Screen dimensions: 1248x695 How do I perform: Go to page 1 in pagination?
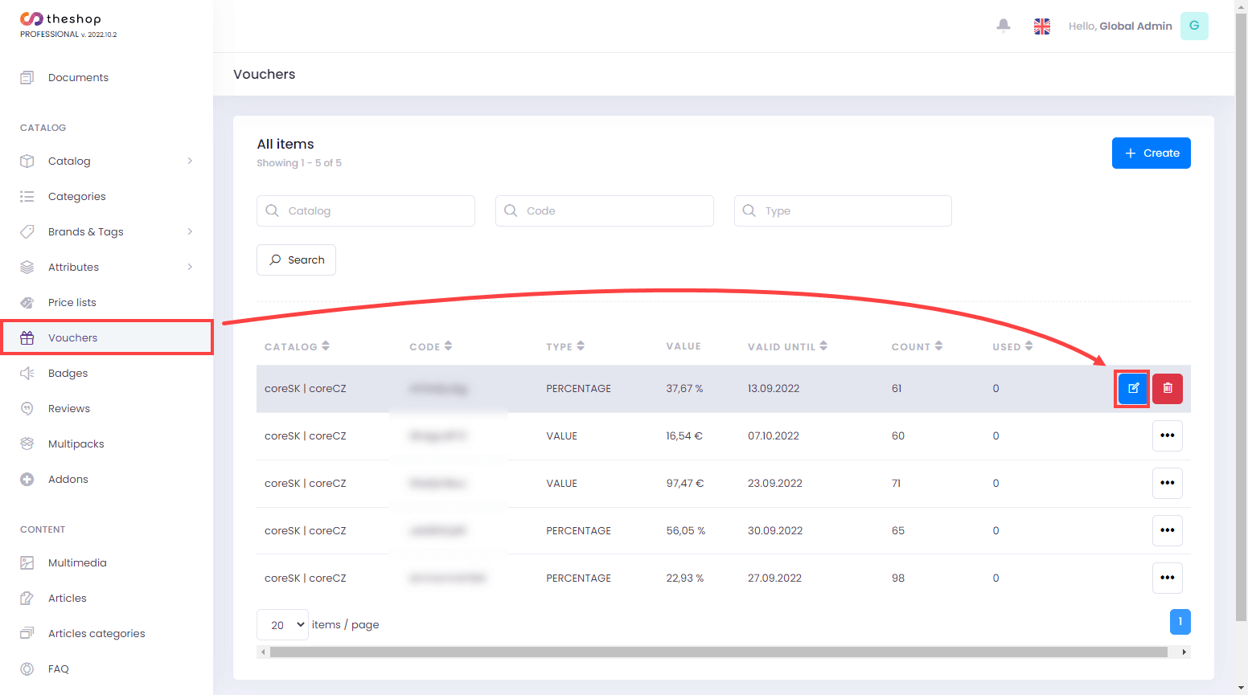click(1180, 621)
